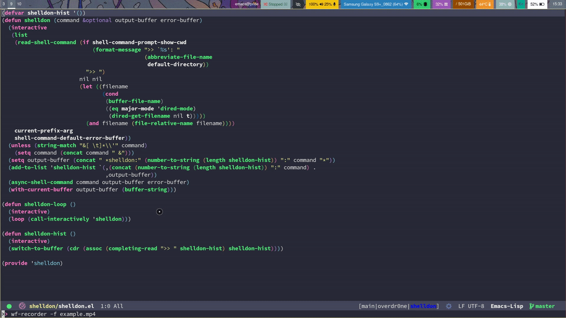Image resolution: width=566 pixels, height=318 pixels.
Task: Click 'dired-mode quoted symbol
Action: [175, 108]
